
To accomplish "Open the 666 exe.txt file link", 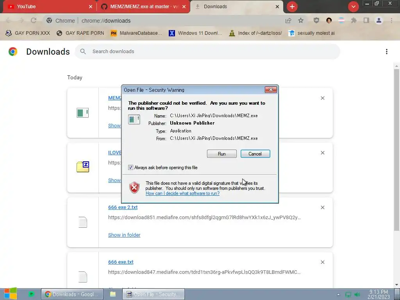I will tap(121, 262).
